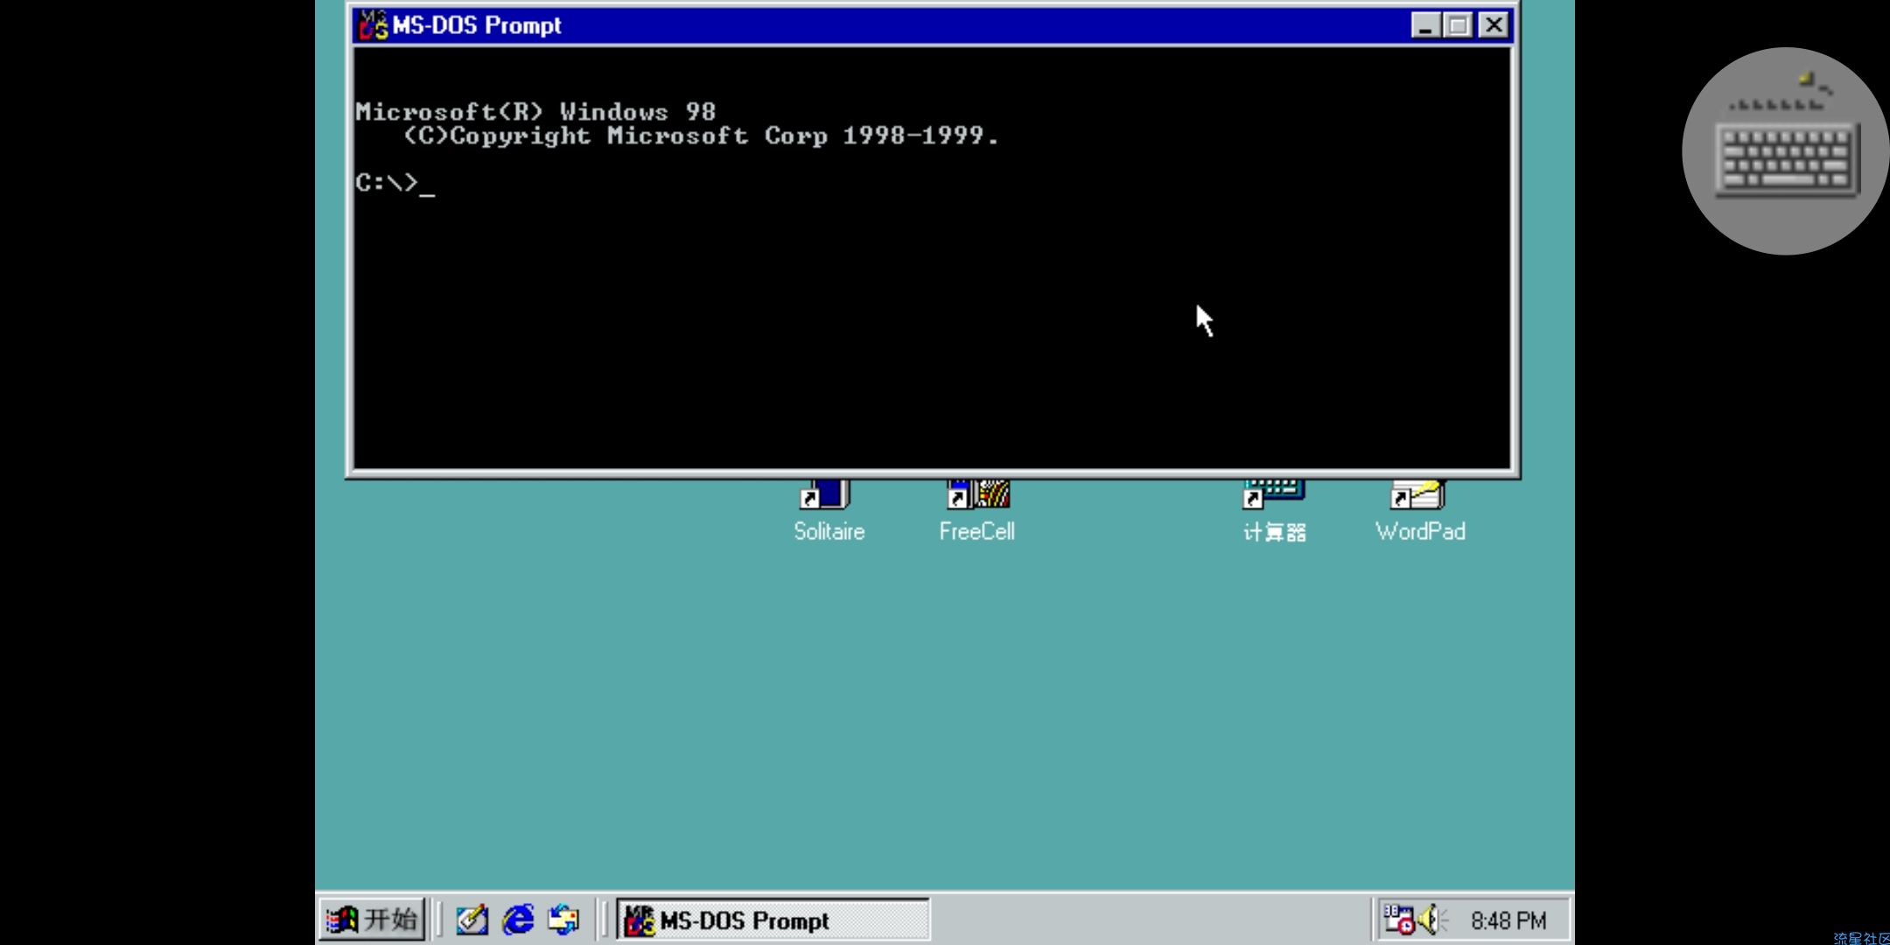
Task: Click the C:\> command prompt line
Action: 395,183
